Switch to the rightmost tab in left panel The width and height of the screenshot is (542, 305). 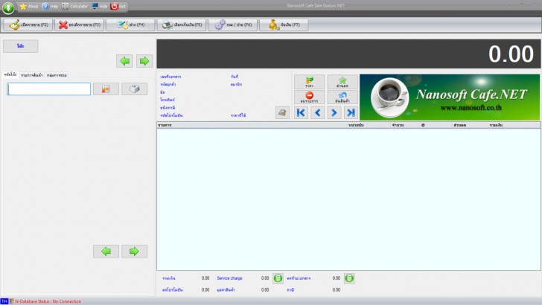(57, 75)
